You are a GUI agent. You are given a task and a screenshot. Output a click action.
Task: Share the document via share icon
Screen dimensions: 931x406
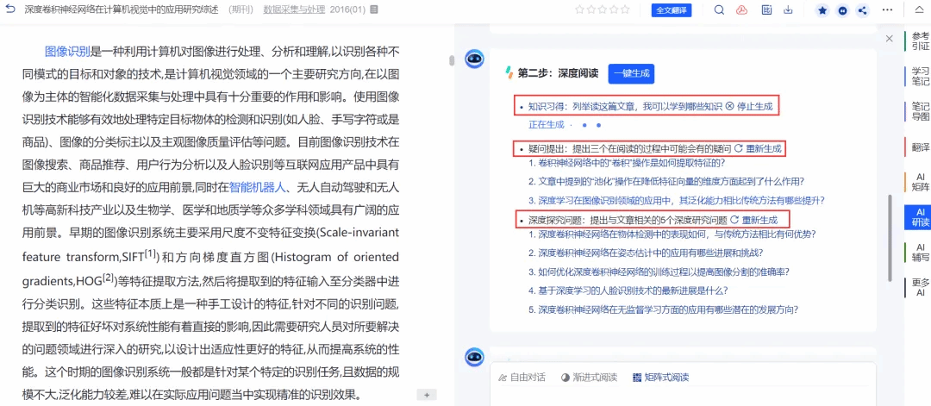pyautogui.click(x=863, y=10)
